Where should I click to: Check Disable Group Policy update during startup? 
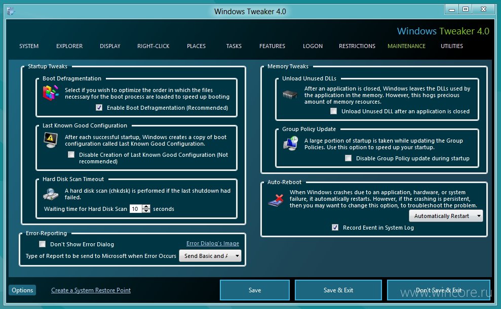tap(349, 158)
